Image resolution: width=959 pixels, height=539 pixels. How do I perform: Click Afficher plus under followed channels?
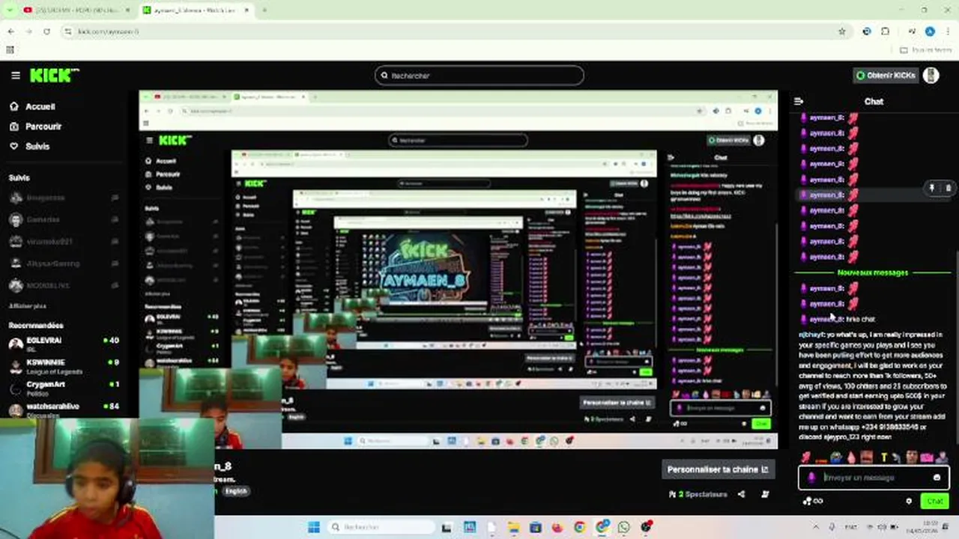pyautogui.click(x=28, y=306)
